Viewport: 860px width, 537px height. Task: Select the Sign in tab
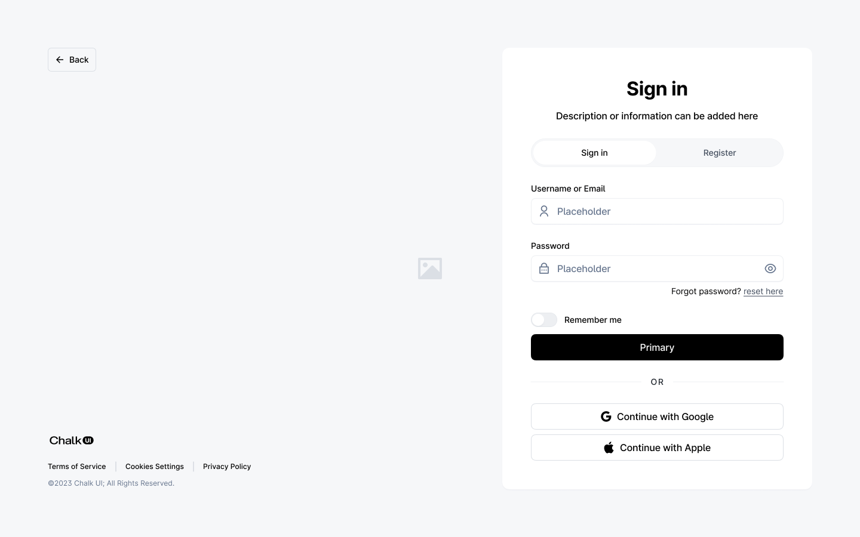[594, 153]
